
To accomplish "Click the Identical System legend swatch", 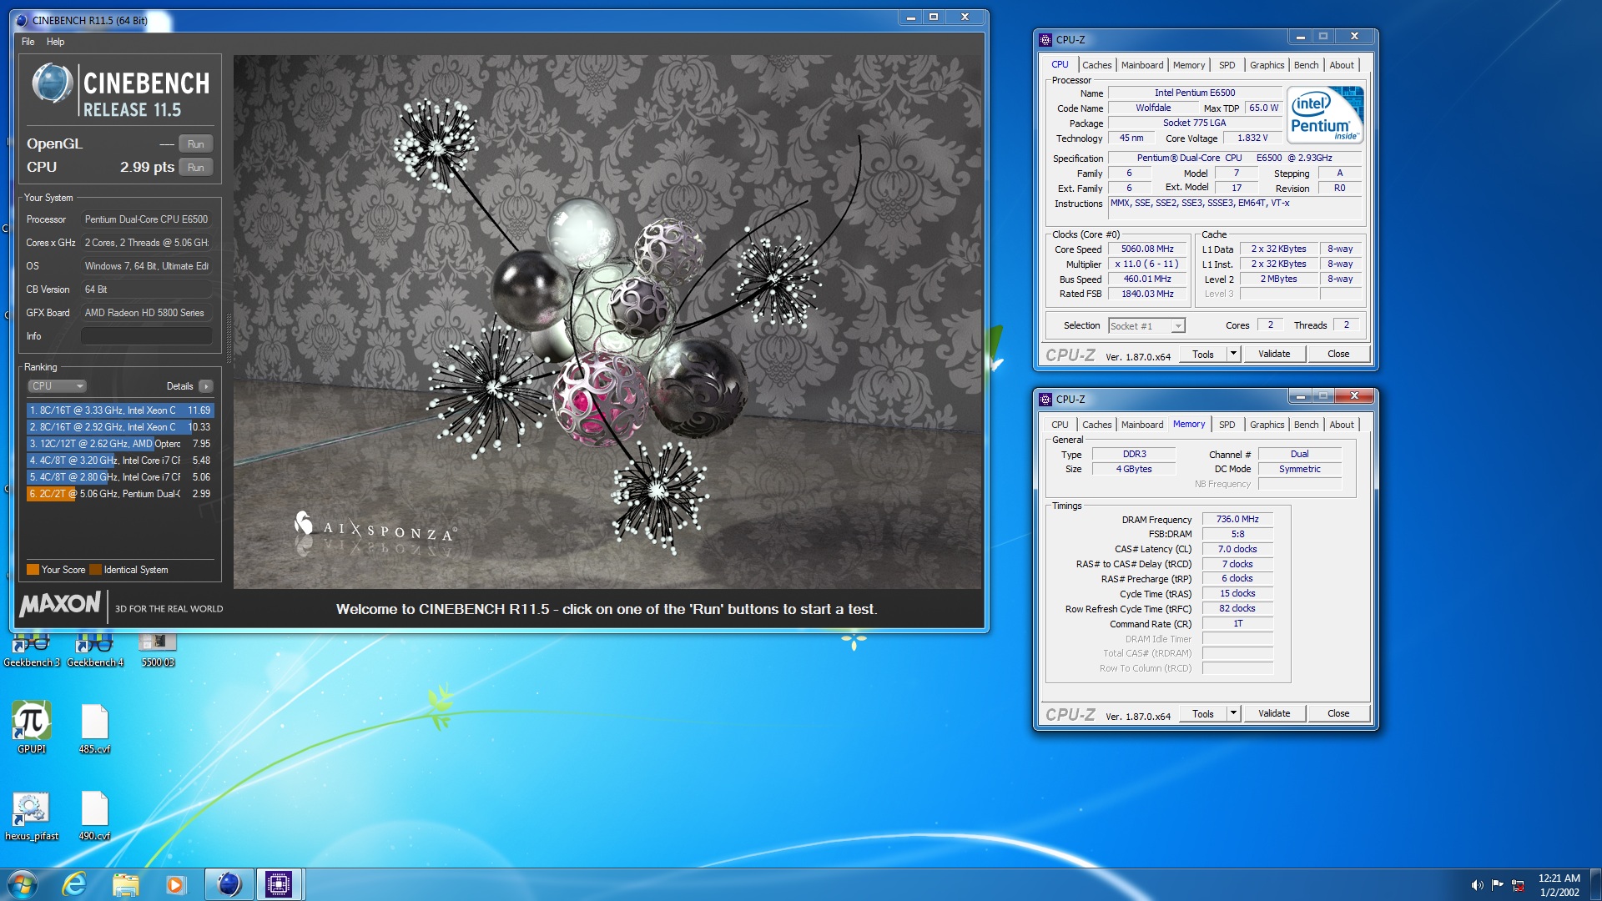I will pos(95,570).
